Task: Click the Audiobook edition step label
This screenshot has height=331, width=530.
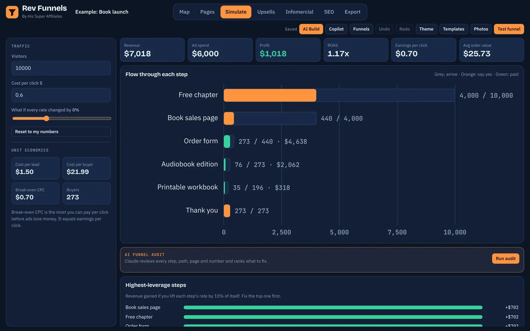Action: point(189,164)
